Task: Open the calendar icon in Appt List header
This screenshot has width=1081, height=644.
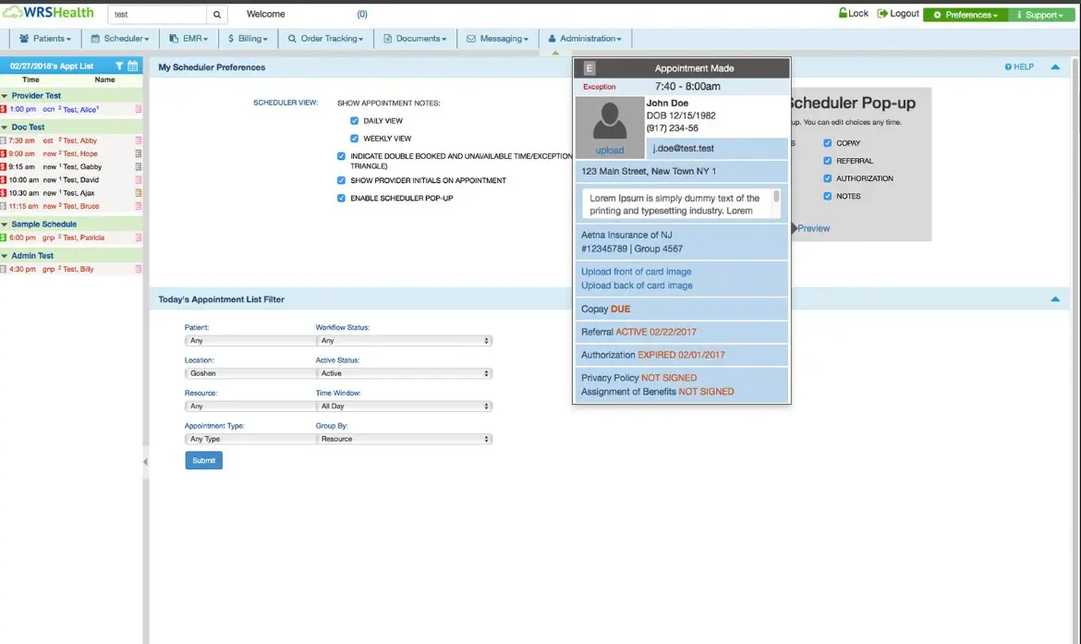Action: click(133, 67)
